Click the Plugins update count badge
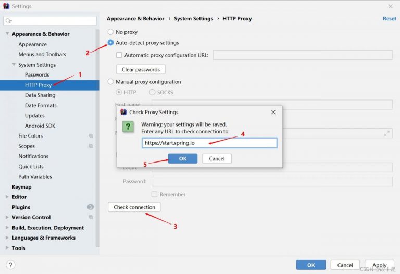The height and width of the screenshot is (274, 400). tap(91, 207)
